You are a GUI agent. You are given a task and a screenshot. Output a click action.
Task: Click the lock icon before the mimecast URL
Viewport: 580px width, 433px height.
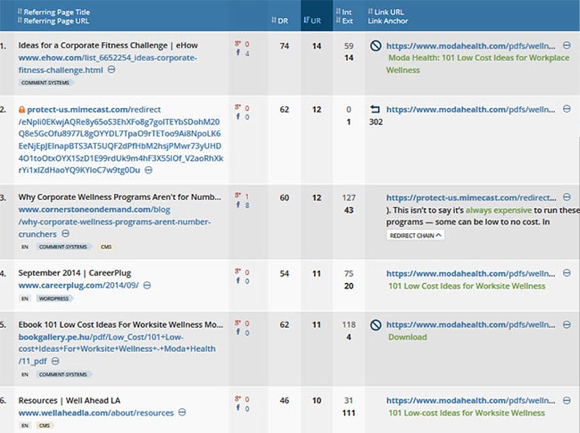tap(22, 109)
